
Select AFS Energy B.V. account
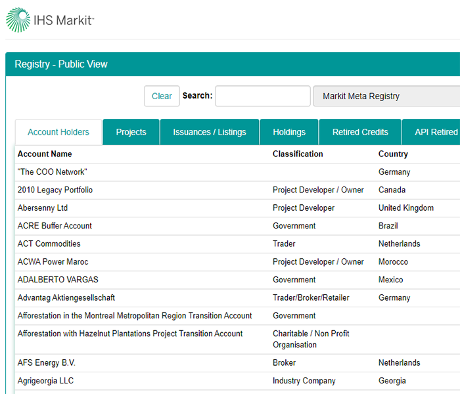coord(47,362)
